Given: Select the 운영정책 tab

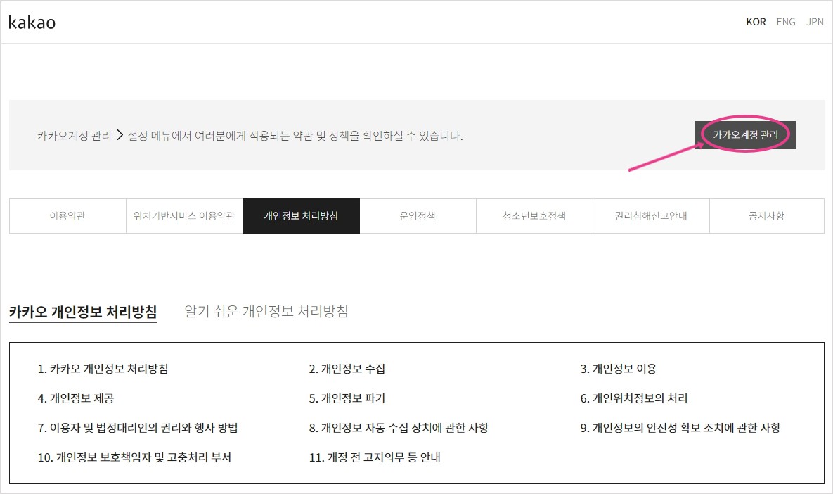Looking at the screenshot, I should 418,216.
